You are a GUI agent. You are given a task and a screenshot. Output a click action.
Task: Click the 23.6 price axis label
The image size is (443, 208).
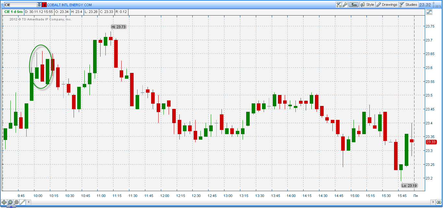(x=429, y=68)
